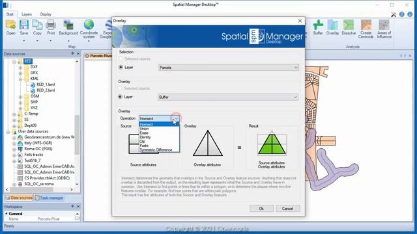The width and height of the screenshot is (417, 234).
Task: Select Roma OC (PGIS) data source
Action: coord(38,149)
